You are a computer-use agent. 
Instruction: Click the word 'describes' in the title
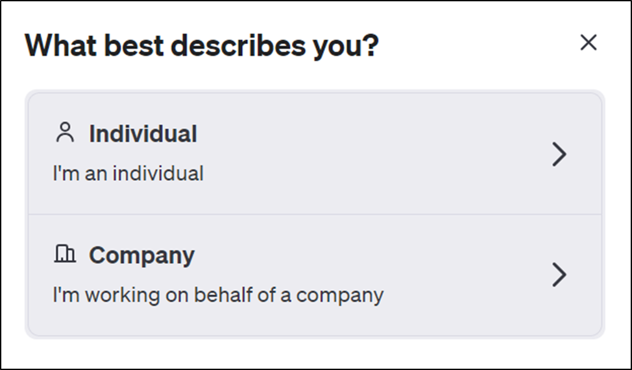pos(238,45)
